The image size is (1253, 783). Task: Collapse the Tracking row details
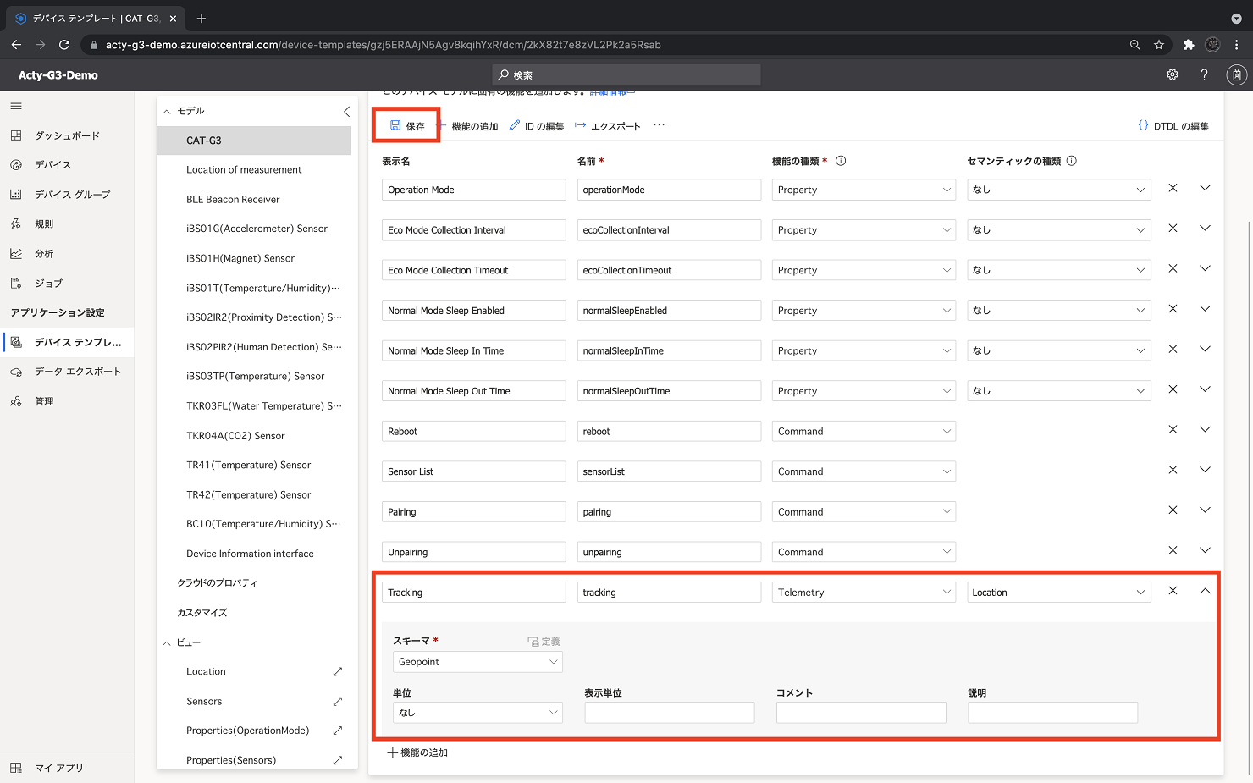coord(1205,591)
